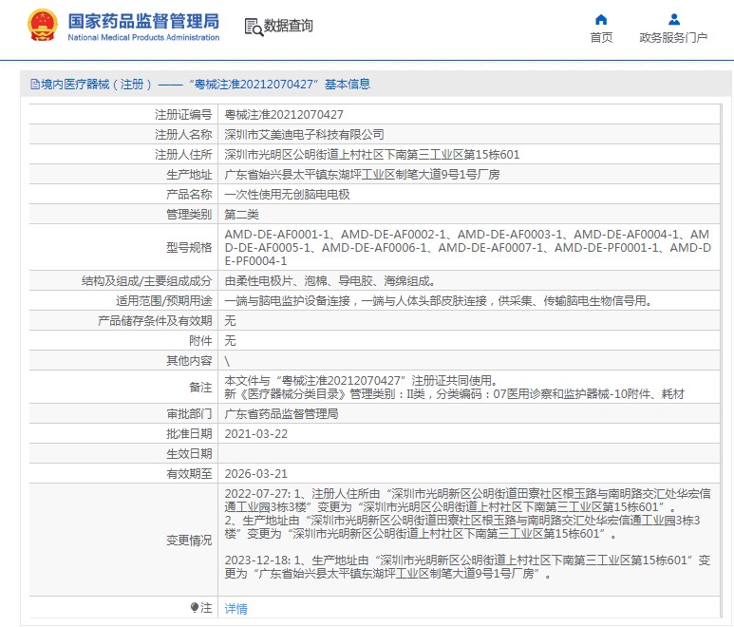Open the 详情 link

pyautogui.click(x=235, y=608)
